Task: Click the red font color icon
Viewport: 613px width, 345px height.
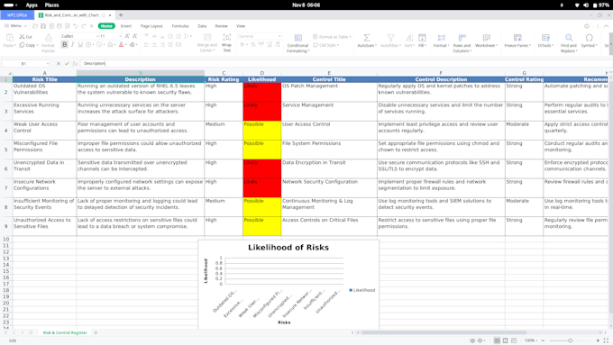Action: tap(121, 45)
